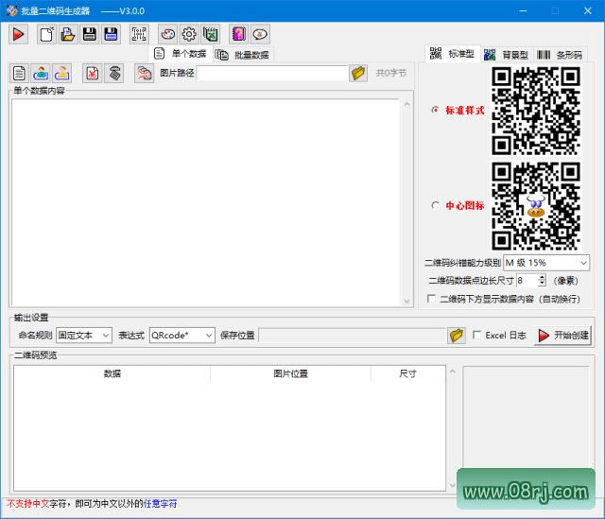The image size is (605, 519).
Task: Click the speech bubble about icon
Action: [x=261, y=34]
